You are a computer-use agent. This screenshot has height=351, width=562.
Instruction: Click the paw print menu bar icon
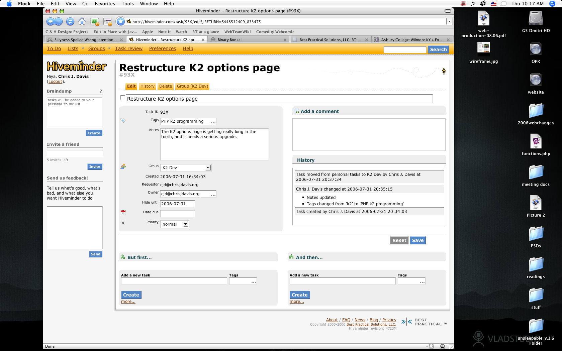(x=483, y=4)
